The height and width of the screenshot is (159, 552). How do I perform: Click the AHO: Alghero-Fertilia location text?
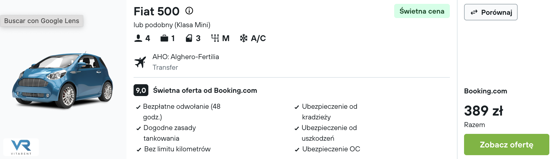186,57
